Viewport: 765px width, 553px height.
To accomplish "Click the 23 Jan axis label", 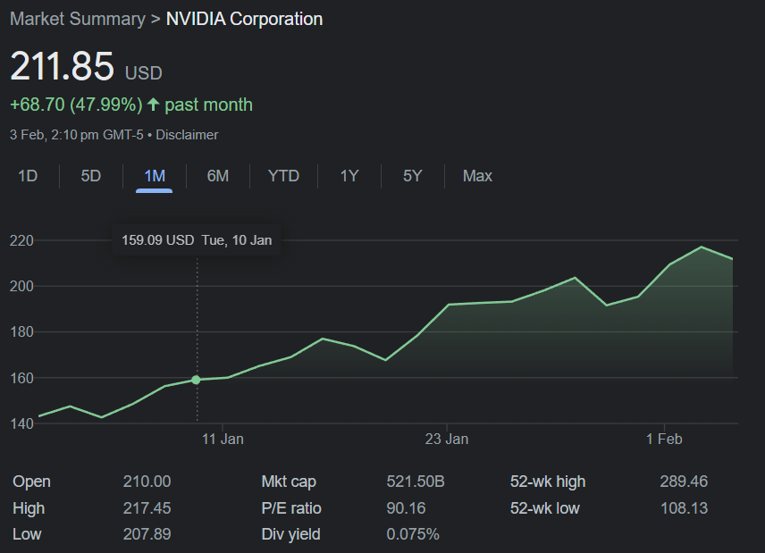I will point(447,439).
